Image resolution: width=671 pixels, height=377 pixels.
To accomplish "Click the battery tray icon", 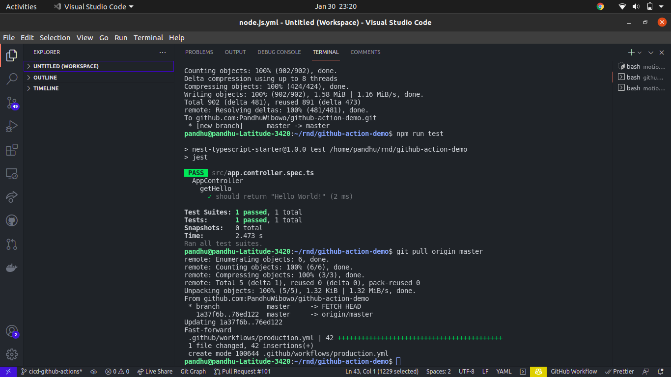I will tap(649, 7).
